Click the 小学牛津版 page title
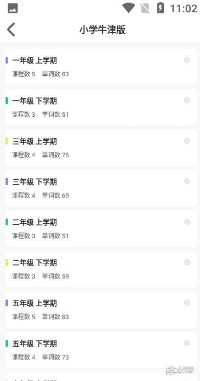Viewport: 200px width, 381px height. click(102, 30)
